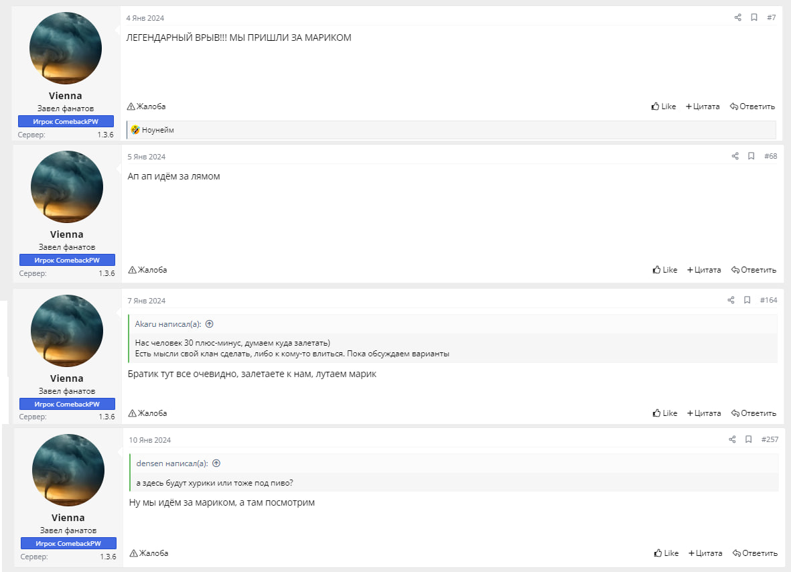Image resolution: width=791 pixels, height=572 pixels.
Task: Like the post dated 10 Янв 2024
Action: [x=666, y=553]
